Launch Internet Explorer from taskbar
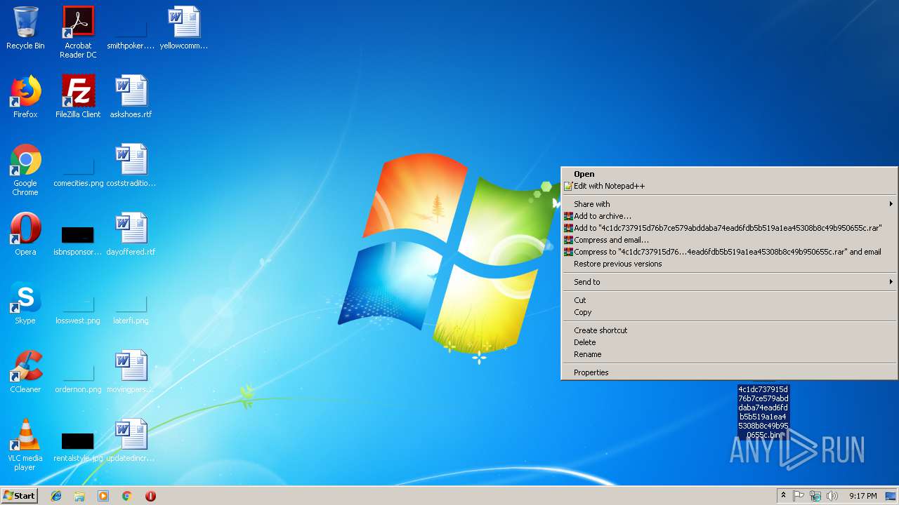 click(56, 496)
